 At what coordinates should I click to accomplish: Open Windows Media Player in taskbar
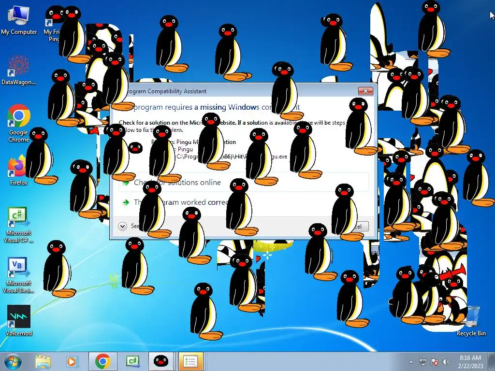coord(73,361)
